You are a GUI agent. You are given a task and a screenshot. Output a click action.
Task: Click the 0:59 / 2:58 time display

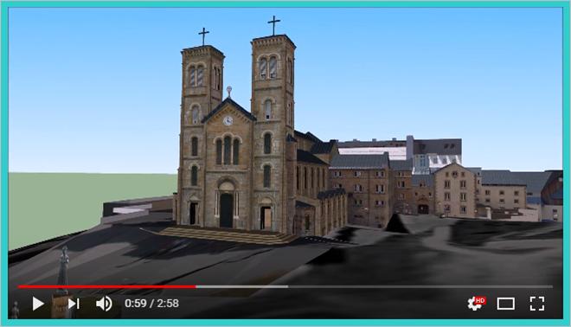point(152,304)
